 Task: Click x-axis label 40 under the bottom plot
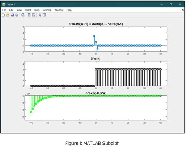click(160, 122)
